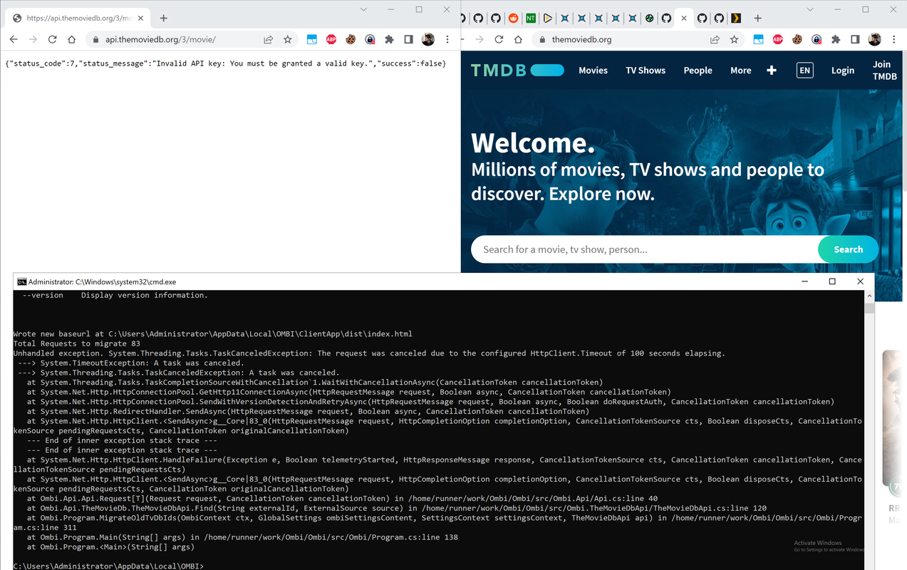Expand tab search in themoviedb.org window

point(810,10)
